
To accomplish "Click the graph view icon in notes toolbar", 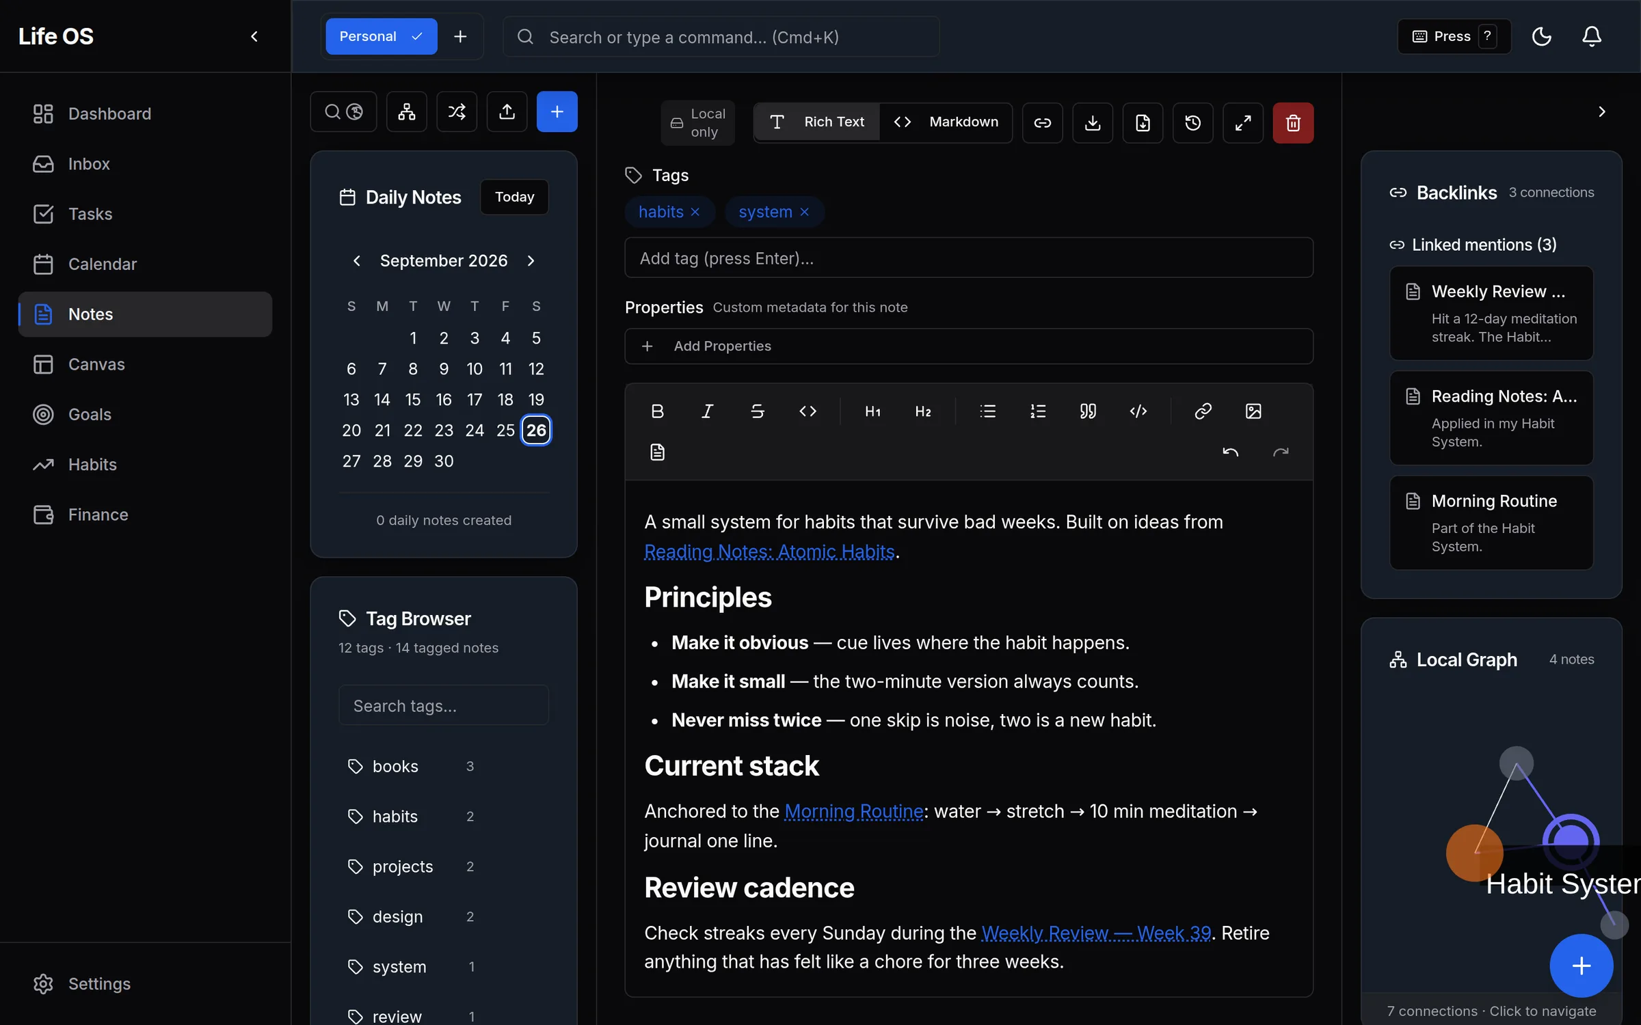I will [x=406, y=111].
